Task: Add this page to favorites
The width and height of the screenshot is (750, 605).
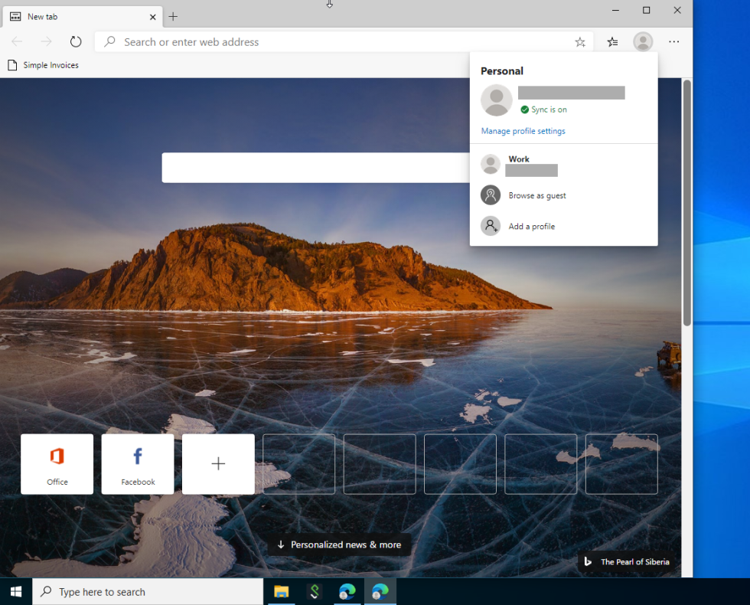Action: [x=579, y=41]
